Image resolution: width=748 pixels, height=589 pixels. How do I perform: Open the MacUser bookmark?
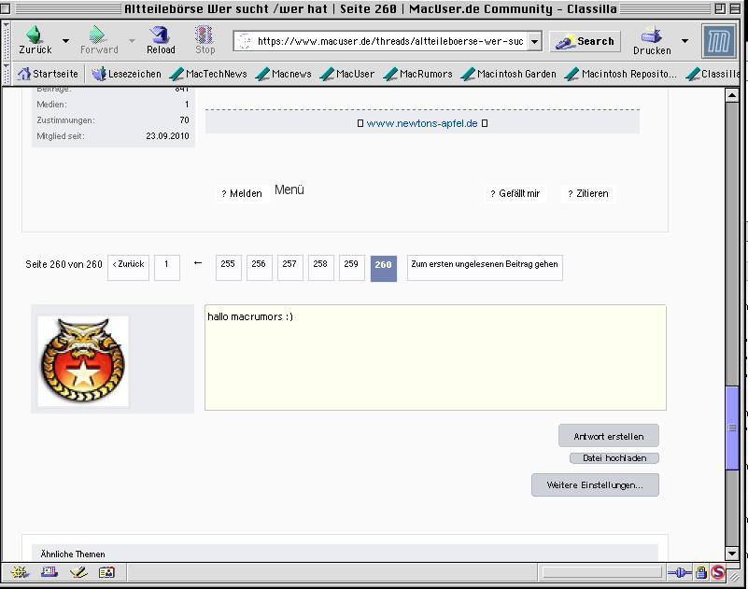(x=347, y=74)
